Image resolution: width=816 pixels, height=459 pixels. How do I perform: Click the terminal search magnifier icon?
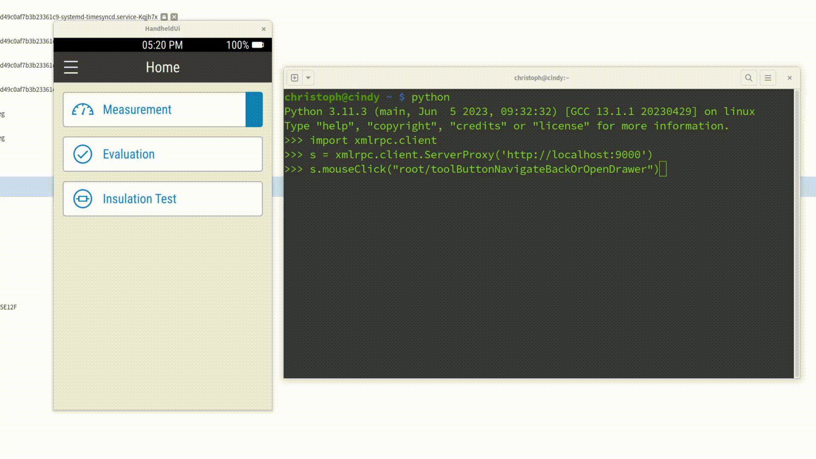pyautogui.click(x=748, y=78)
